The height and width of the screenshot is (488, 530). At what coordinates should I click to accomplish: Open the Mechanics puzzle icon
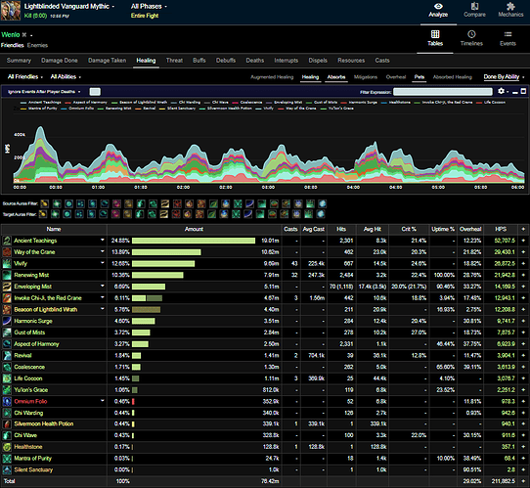coord(510,7)
